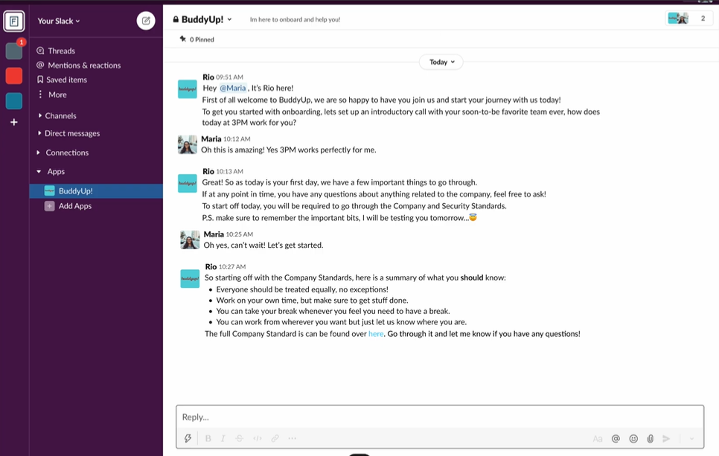Click the 09:51 AM timestamp

pos(230,77)
